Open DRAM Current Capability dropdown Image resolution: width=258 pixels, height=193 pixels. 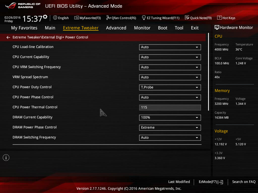pos(170,118)
